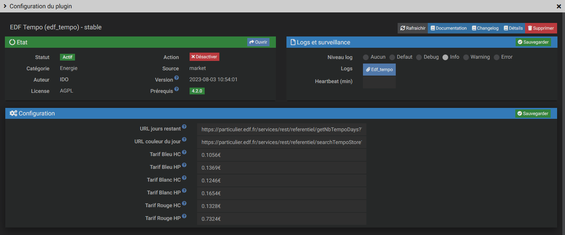Select Default log level
The width and height of the screenshot is (565, 235).
392,57
